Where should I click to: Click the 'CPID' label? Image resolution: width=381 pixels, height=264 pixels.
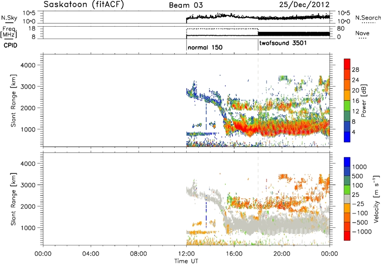coord(10,45)
